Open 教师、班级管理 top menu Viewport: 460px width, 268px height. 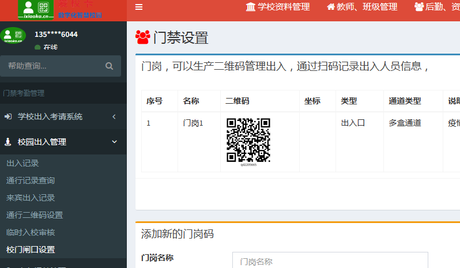[x=362, y=7]
